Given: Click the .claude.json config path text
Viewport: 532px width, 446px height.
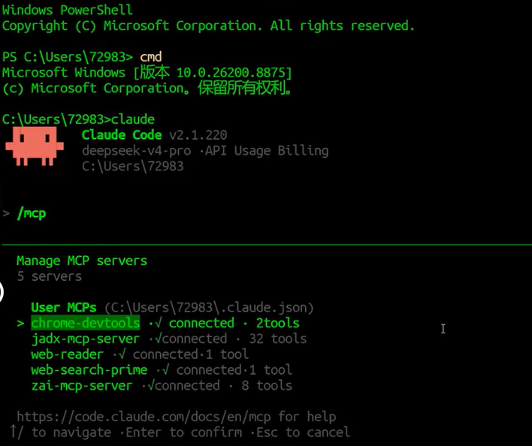Looking at the screenshot, I should [209, 307].
